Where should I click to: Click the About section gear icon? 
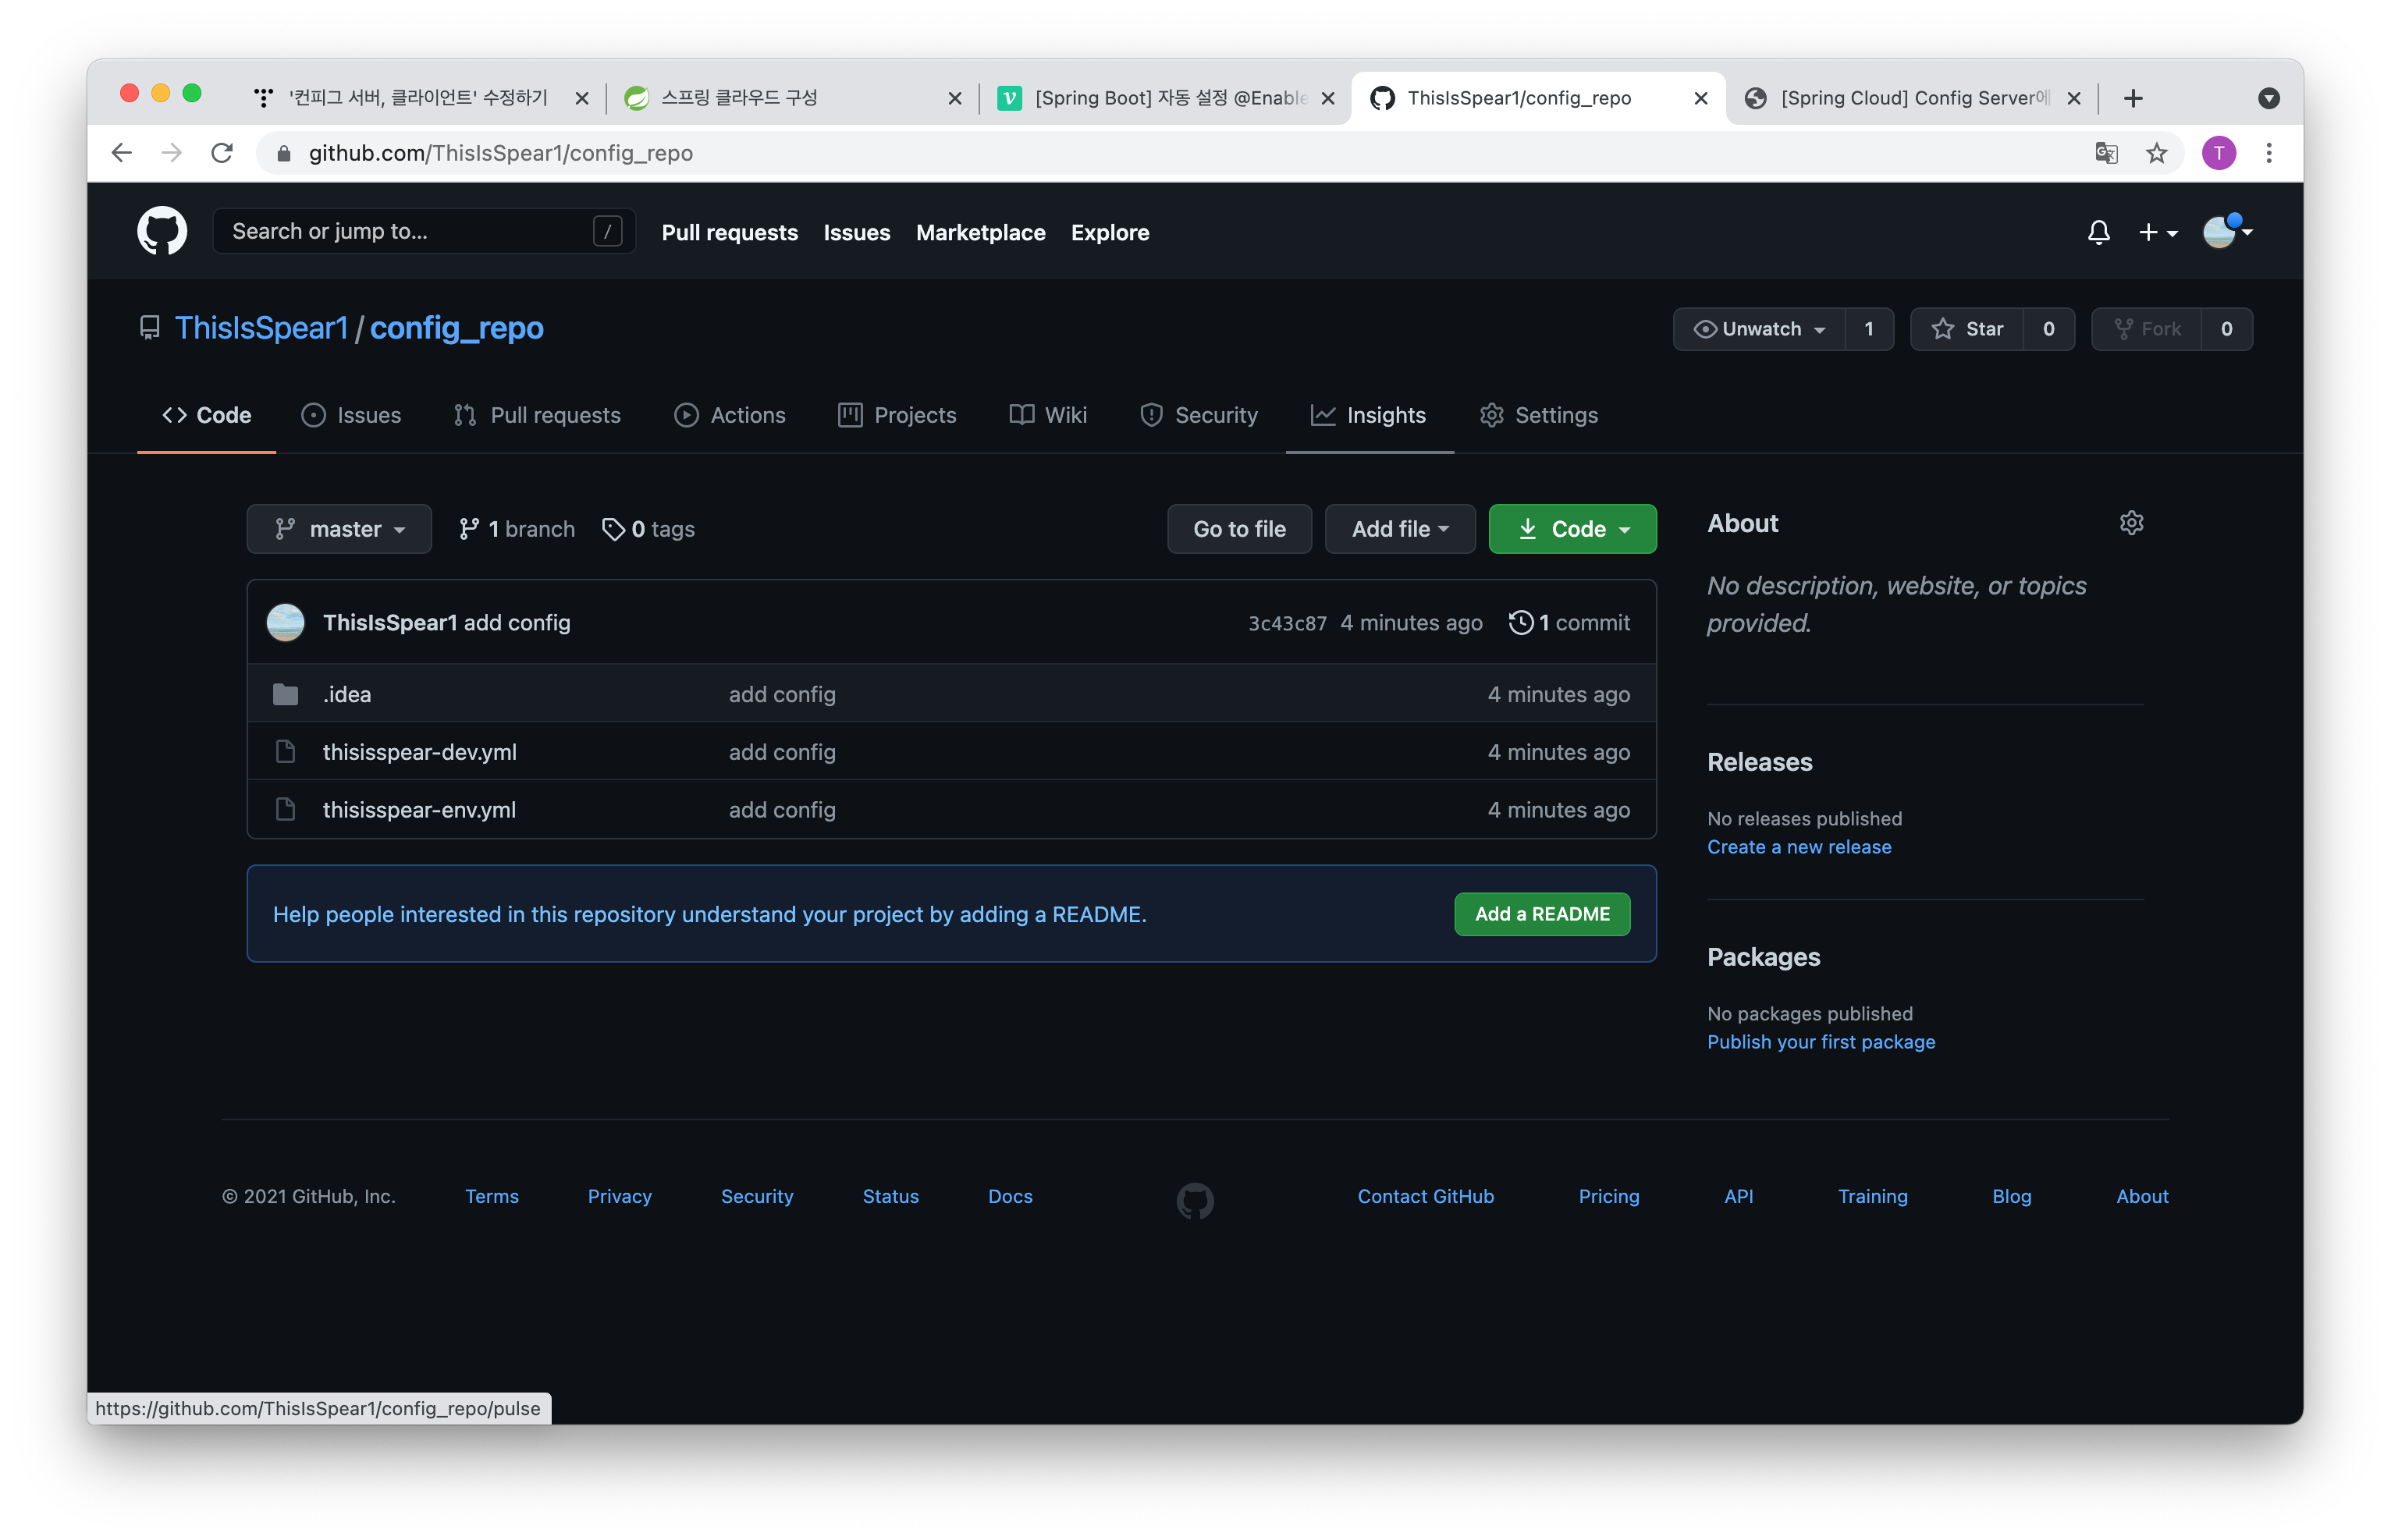click(2131, 523)
